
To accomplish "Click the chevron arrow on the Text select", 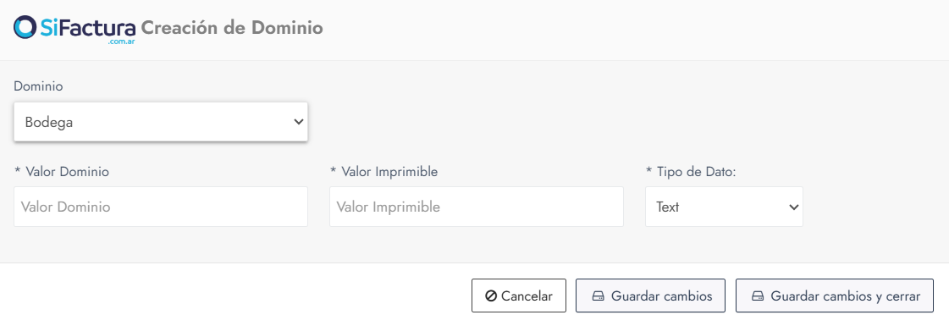I will 794,207.
